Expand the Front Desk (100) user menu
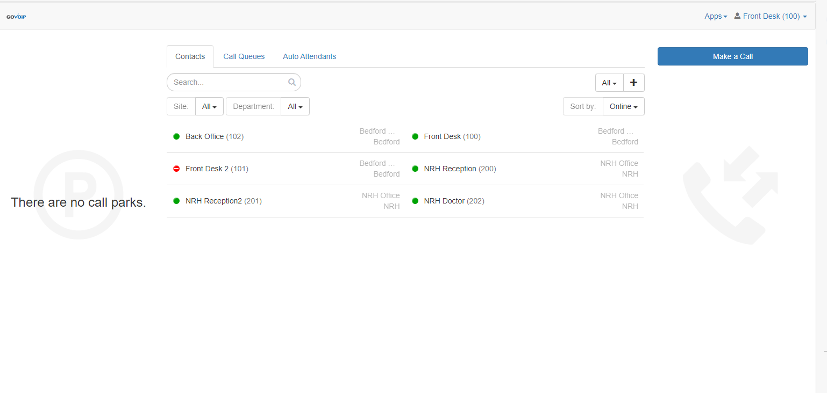The width and height of the screenshot is (827, 393). click(771, 16)
